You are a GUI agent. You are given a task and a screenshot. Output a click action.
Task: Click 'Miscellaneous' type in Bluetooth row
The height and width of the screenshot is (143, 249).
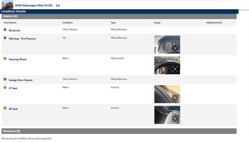tap(119, 29)
